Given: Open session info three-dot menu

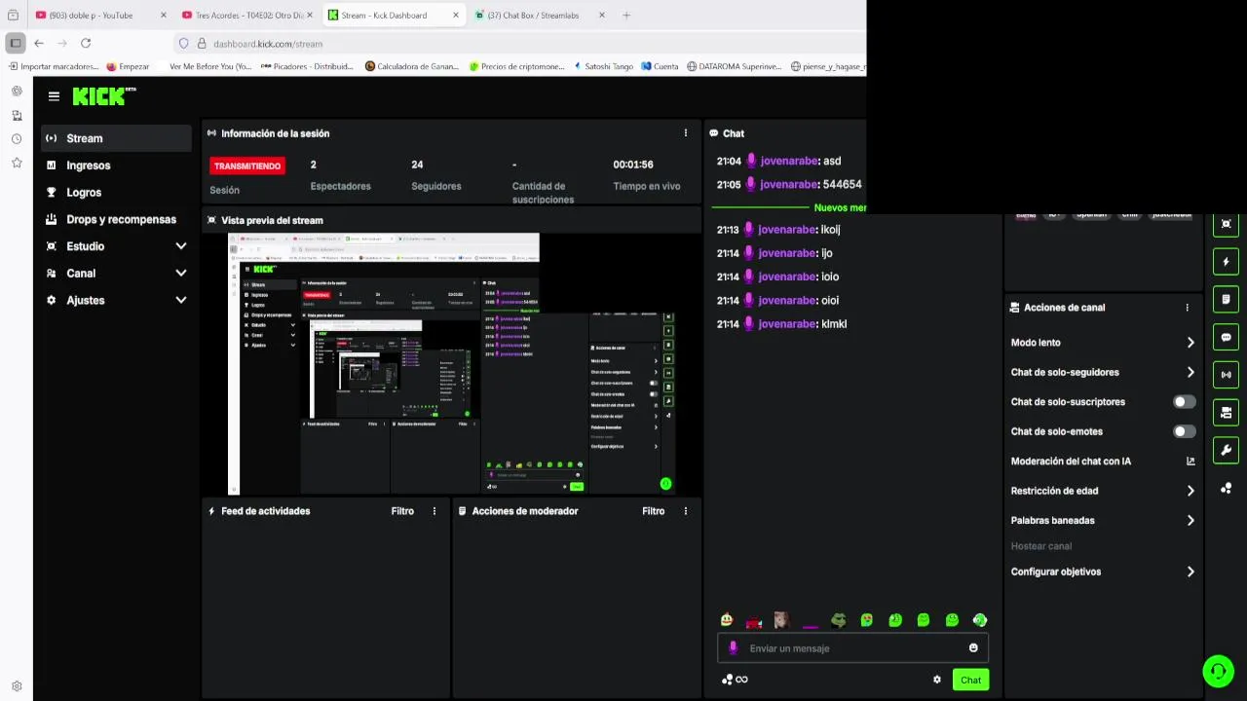Looking at the screenshot, I should pyautogui.click(x=686, y=133).
